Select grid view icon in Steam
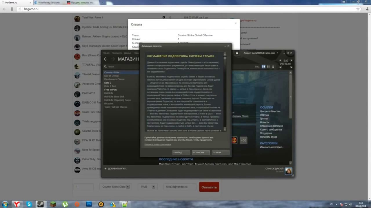 [273, 66]
